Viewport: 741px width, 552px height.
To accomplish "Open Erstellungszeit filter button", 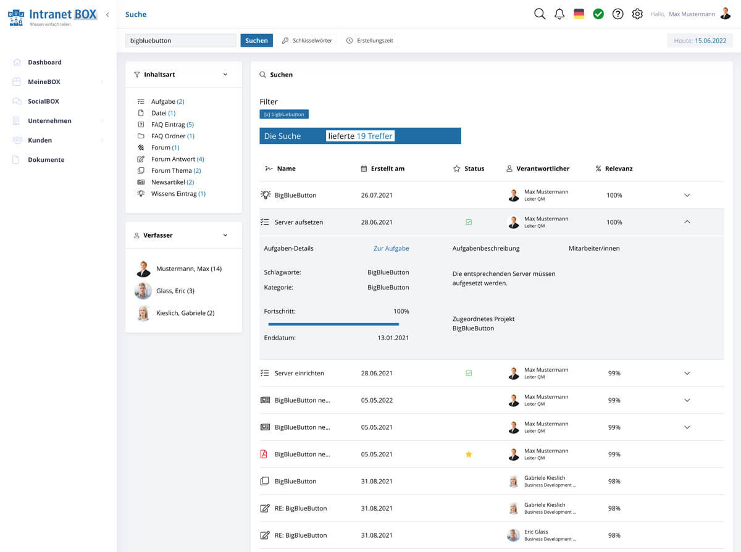I will point(370,41).
